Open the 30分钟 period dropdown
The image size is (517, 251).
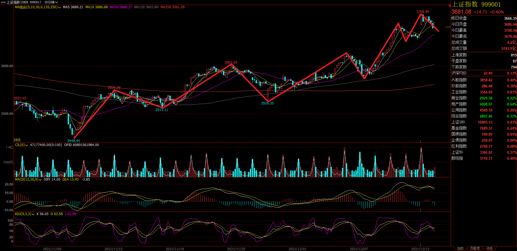click(x=51, y=2)
